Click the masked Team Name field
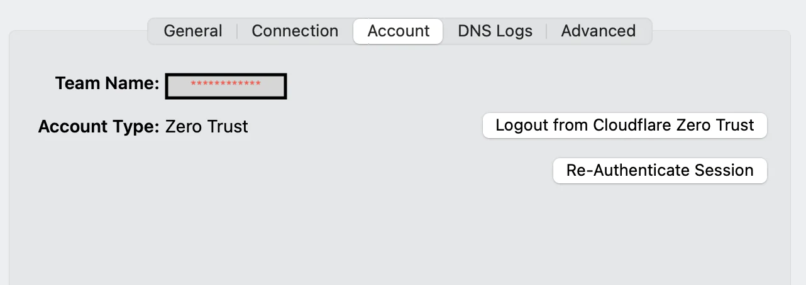 (226, 87)
